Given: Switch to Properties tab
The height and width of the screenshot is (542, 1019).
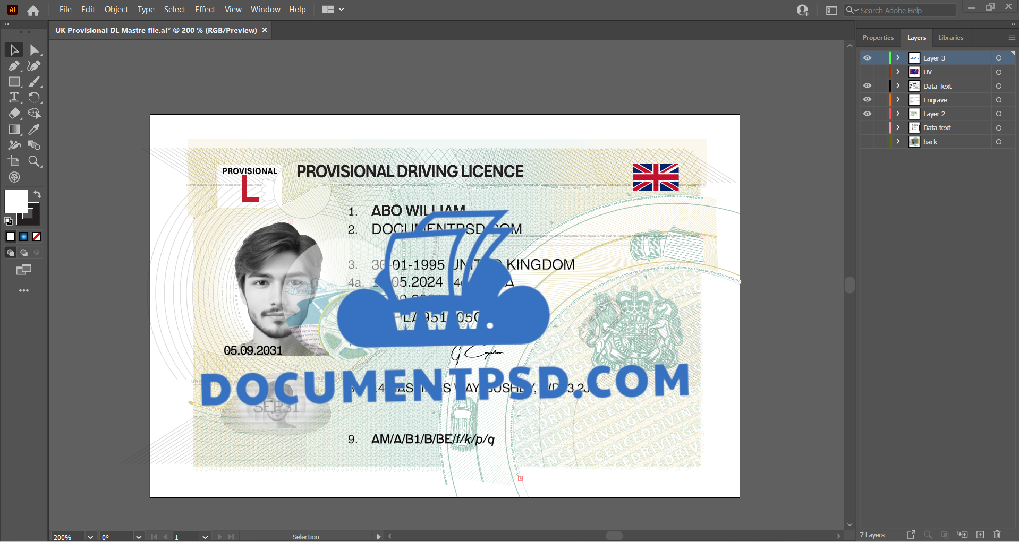Looking at the screenshot, I should pyautogui.click(x=878, y=38).
